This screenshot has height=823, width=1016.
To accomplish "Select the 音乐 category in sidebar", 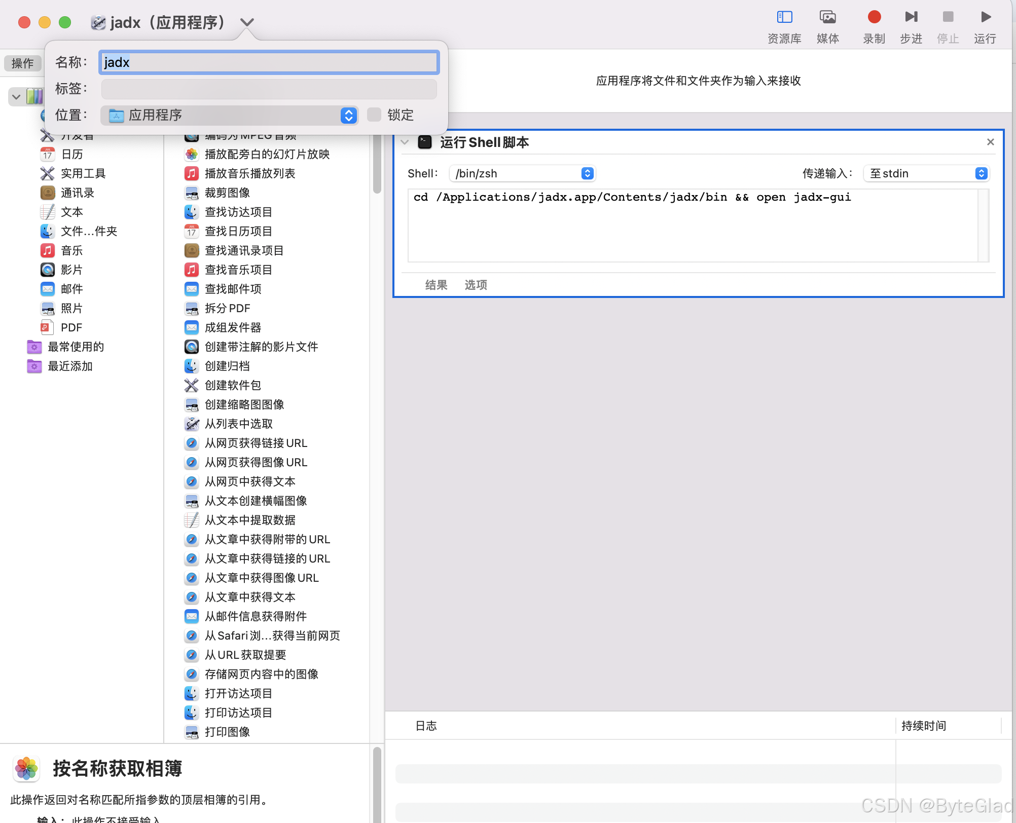I will (x=72, y=250).
